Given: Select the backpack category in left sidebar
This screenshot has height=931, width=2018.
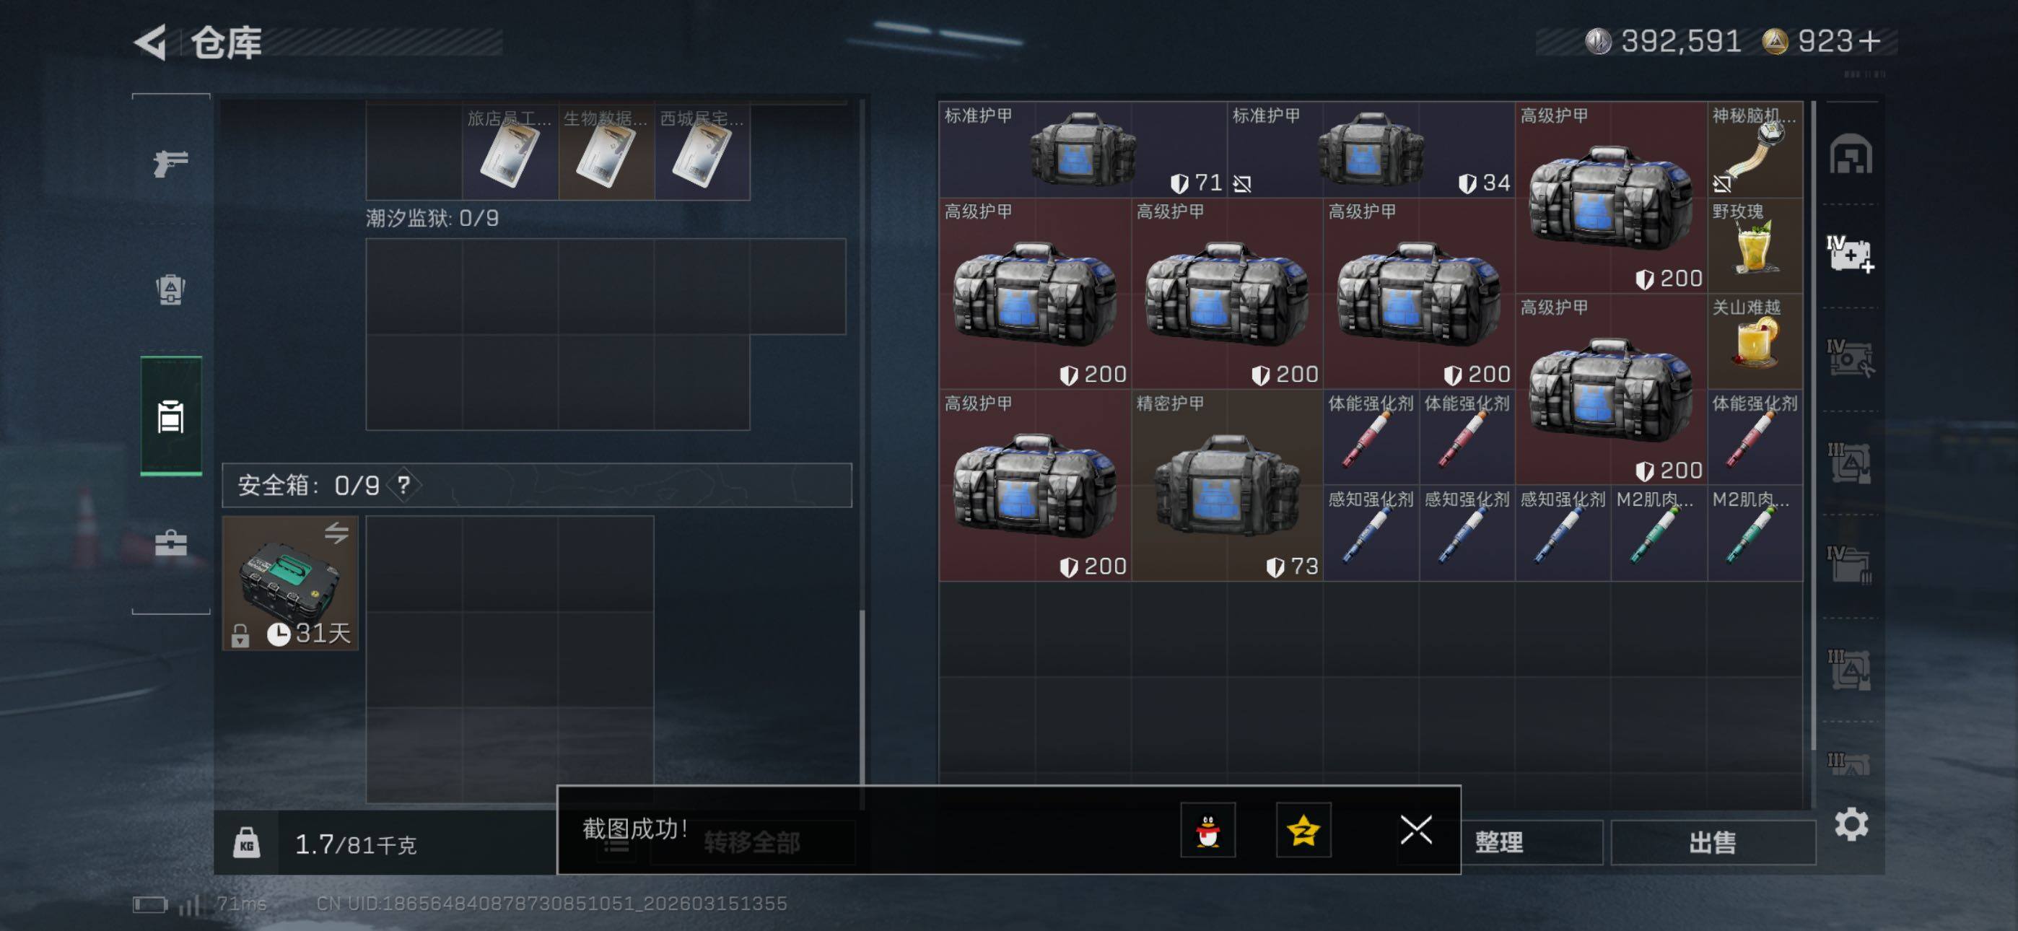Looking at the screenshot, I should coord(170,289).
